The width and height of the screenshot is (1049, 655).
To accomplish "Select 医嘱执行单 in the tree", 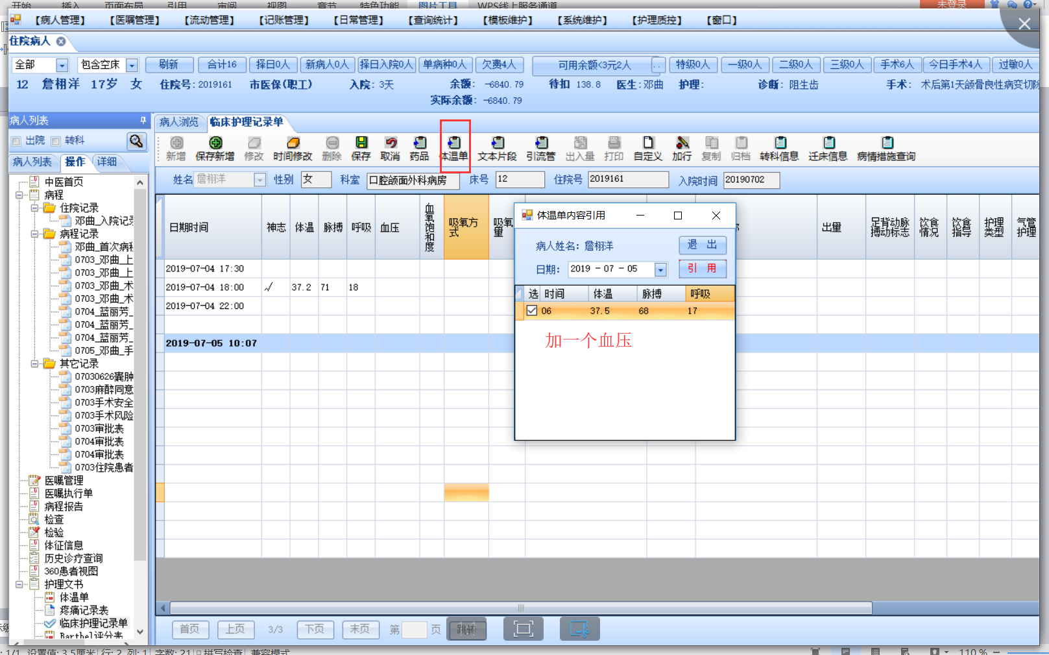I will [x=69, y=493].
